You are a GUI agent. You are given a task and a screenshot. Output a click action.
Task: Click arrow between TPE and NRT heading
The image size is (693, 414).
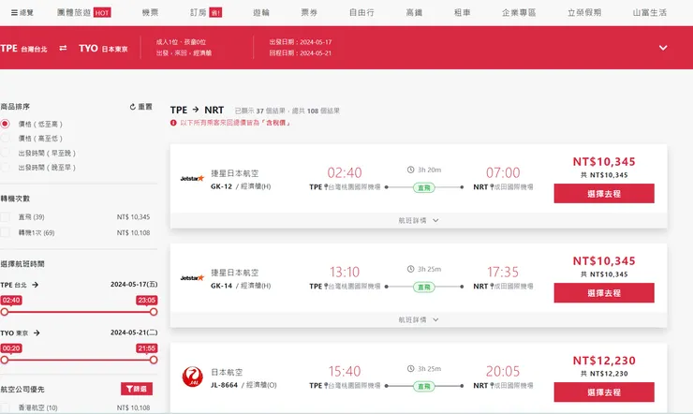(196, 110)
